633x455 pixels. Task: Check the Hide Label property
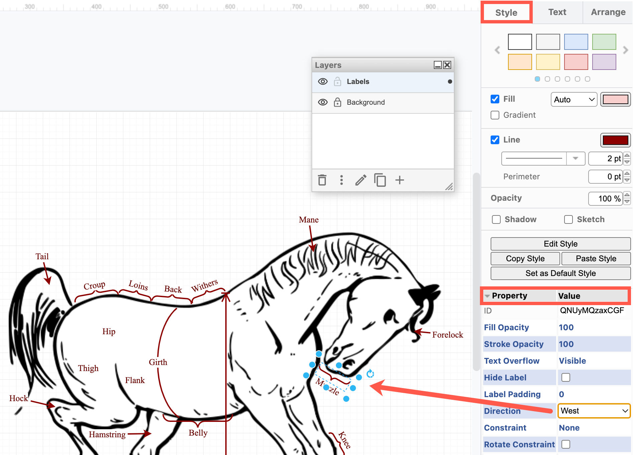(565, 377)
